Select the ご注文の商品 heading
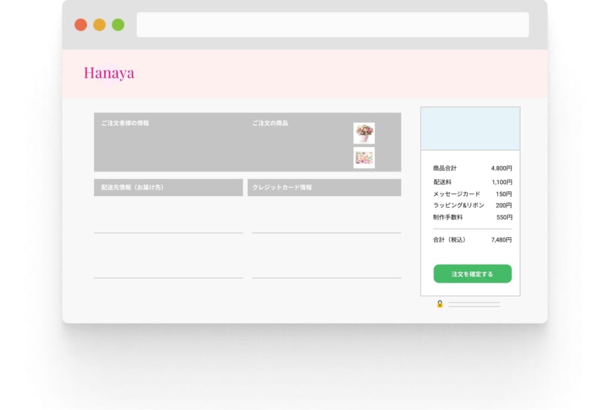Screen dimensions: 610x410 point(270,123)
